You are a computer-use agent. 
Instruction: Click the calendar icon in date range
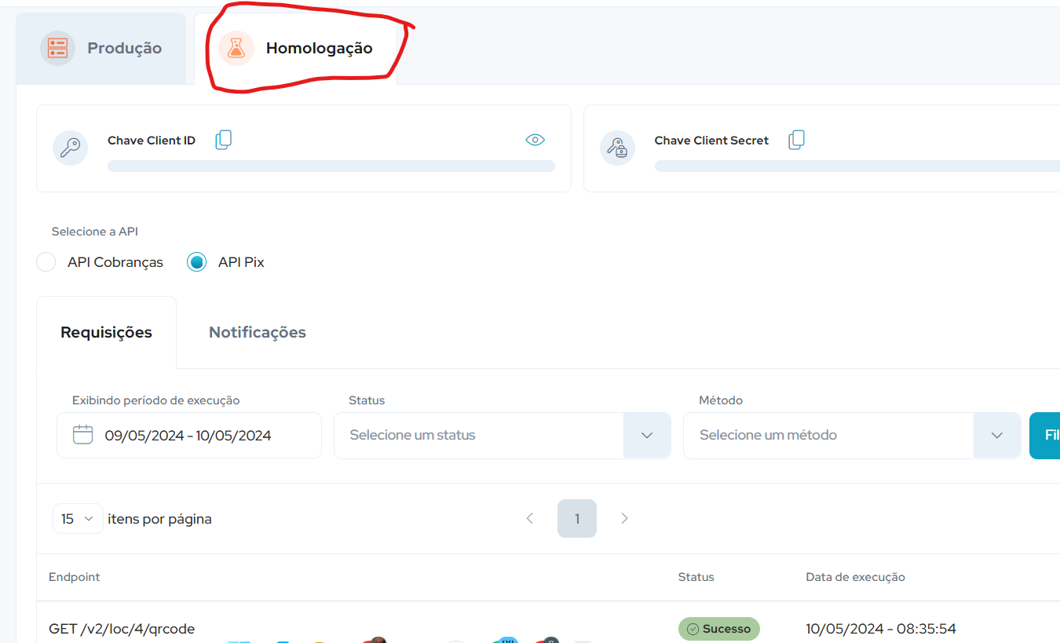tap(83, 434)
